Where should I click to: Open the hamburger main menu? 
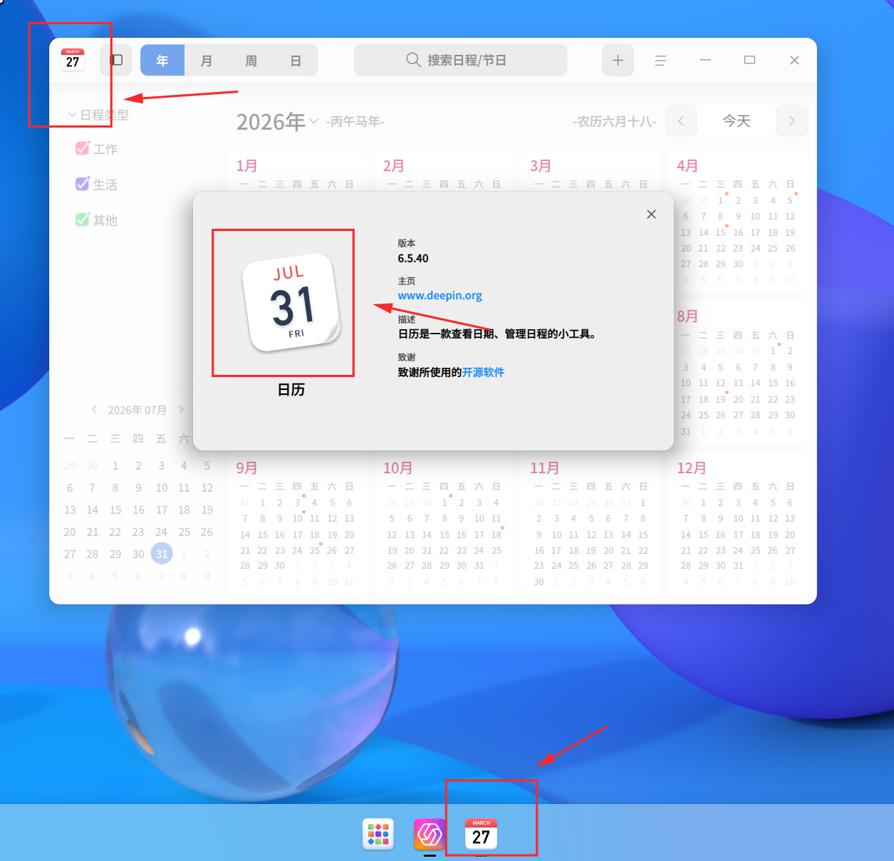click(660, 61)
